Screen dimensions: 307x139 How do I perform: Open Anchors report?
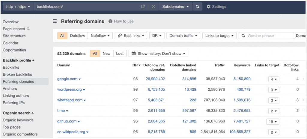point(10,88)
